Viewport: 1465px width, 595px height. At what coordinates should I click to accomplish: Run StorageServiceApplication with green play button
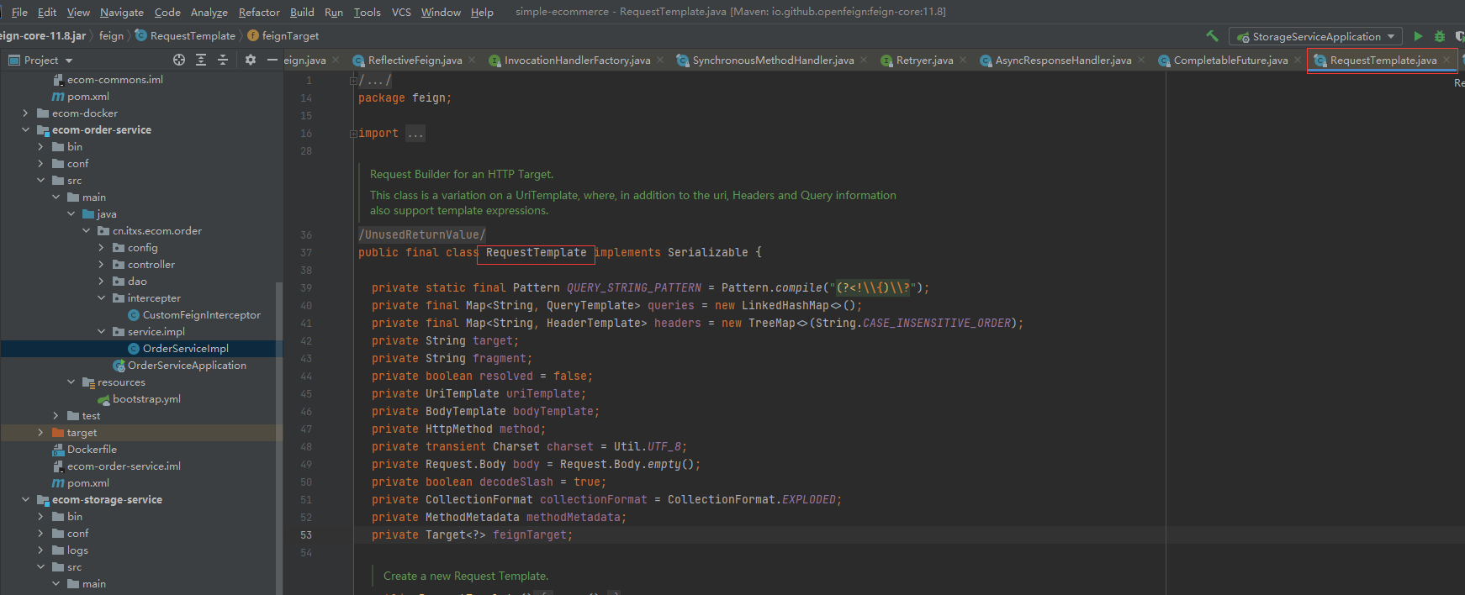[x=1418, y=36]
